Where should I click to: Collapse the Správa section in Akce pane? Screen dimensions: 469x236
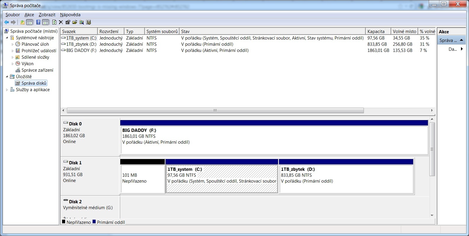pyautogui.click(x=461, y=40)
